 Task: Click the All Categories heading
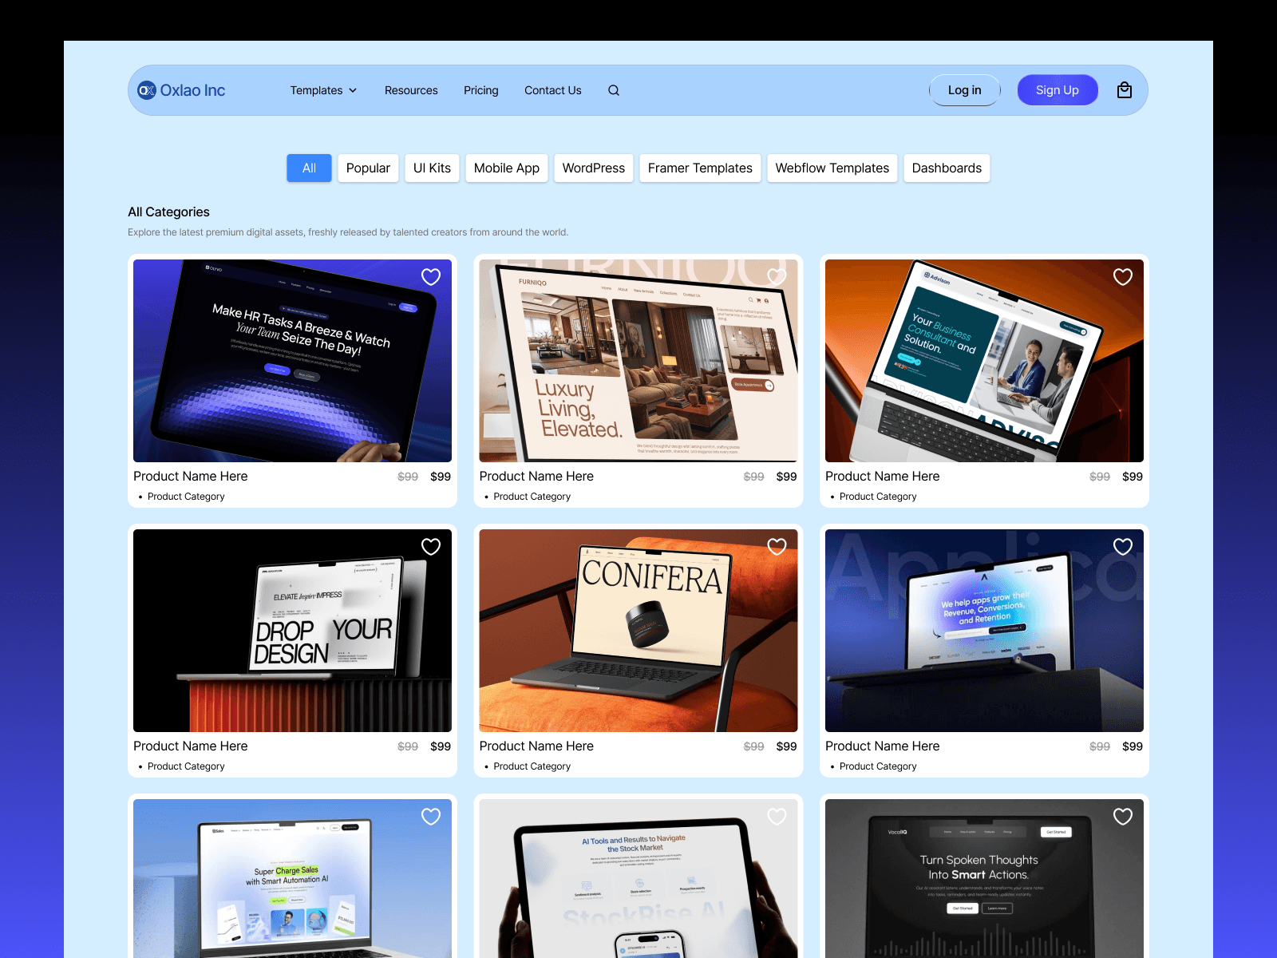coord(168,212)
